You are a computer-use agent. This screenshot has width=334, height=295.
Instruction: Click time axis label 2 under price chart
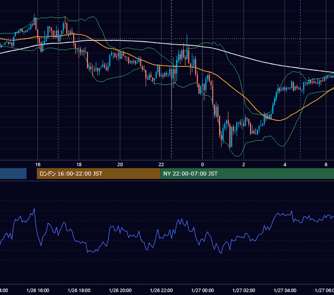coord(244,164)
